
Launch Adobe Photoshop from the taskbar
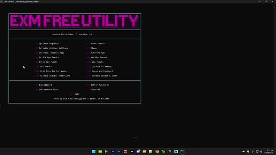point(119,152)
